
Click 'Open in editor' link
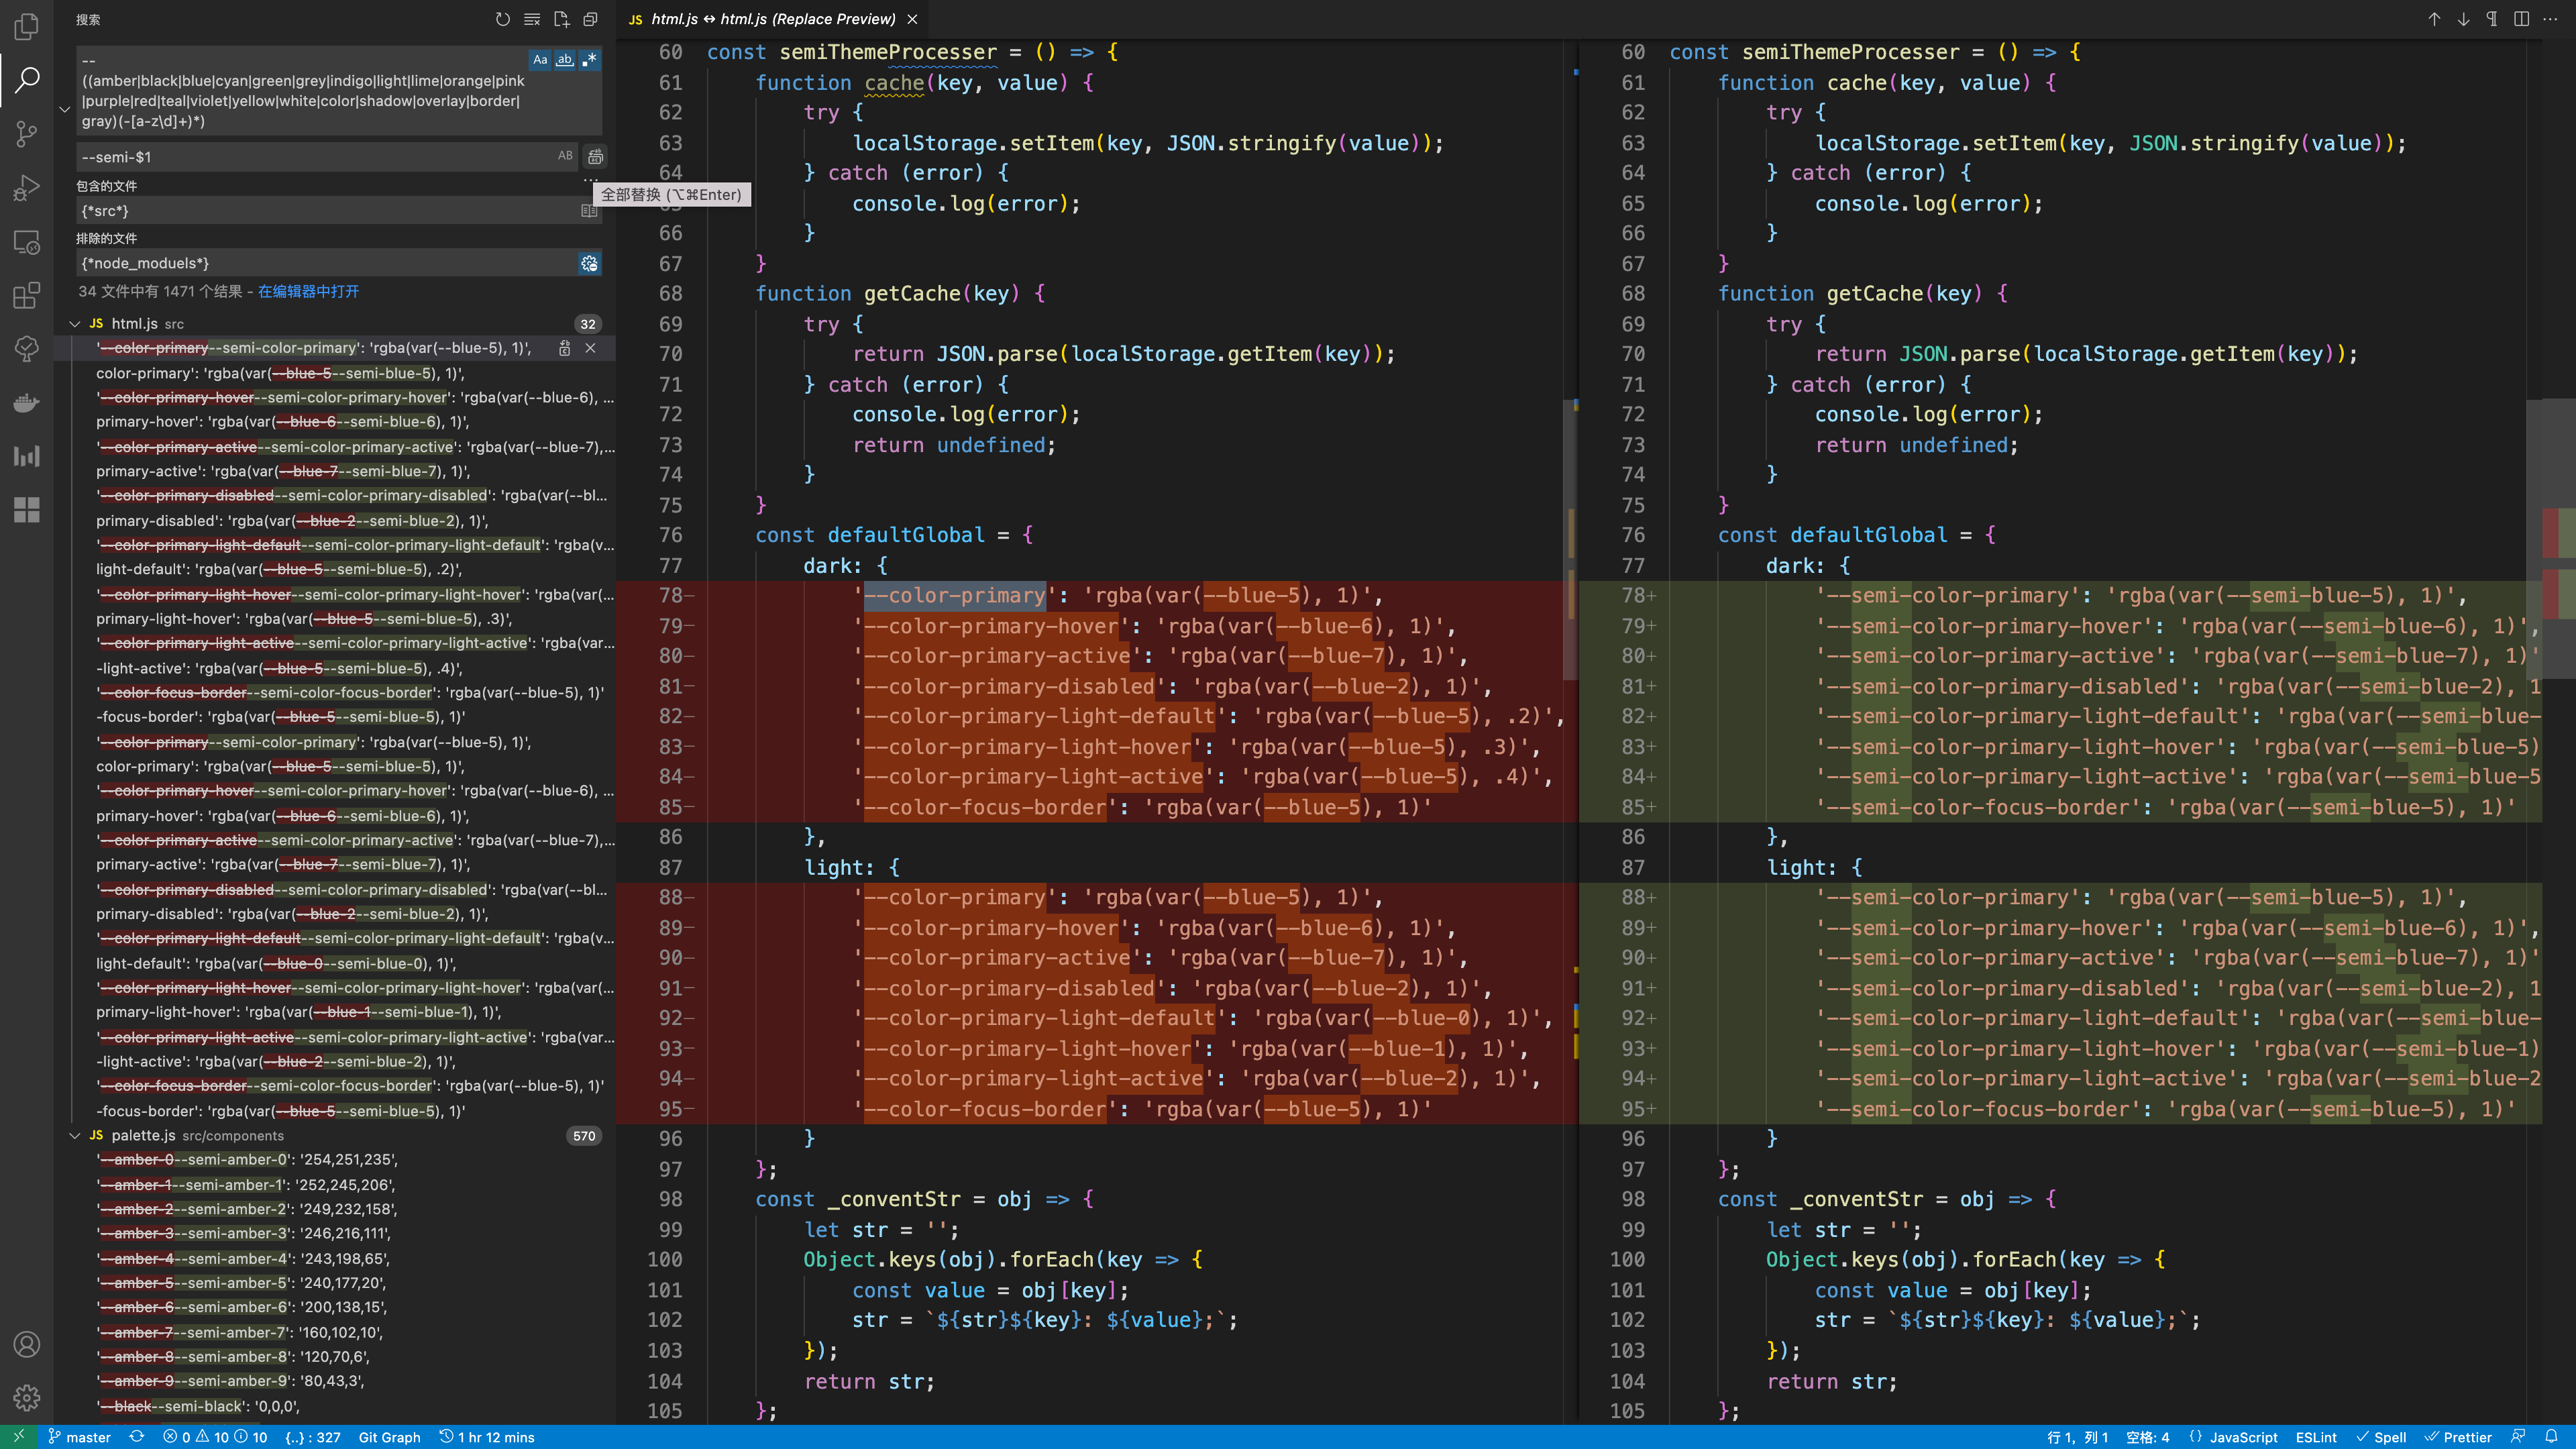[x=308, y=292]
